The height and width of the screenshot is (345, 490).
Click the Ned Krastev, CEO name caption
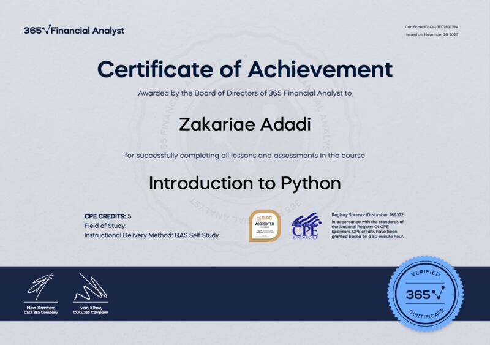coord(41,310)
